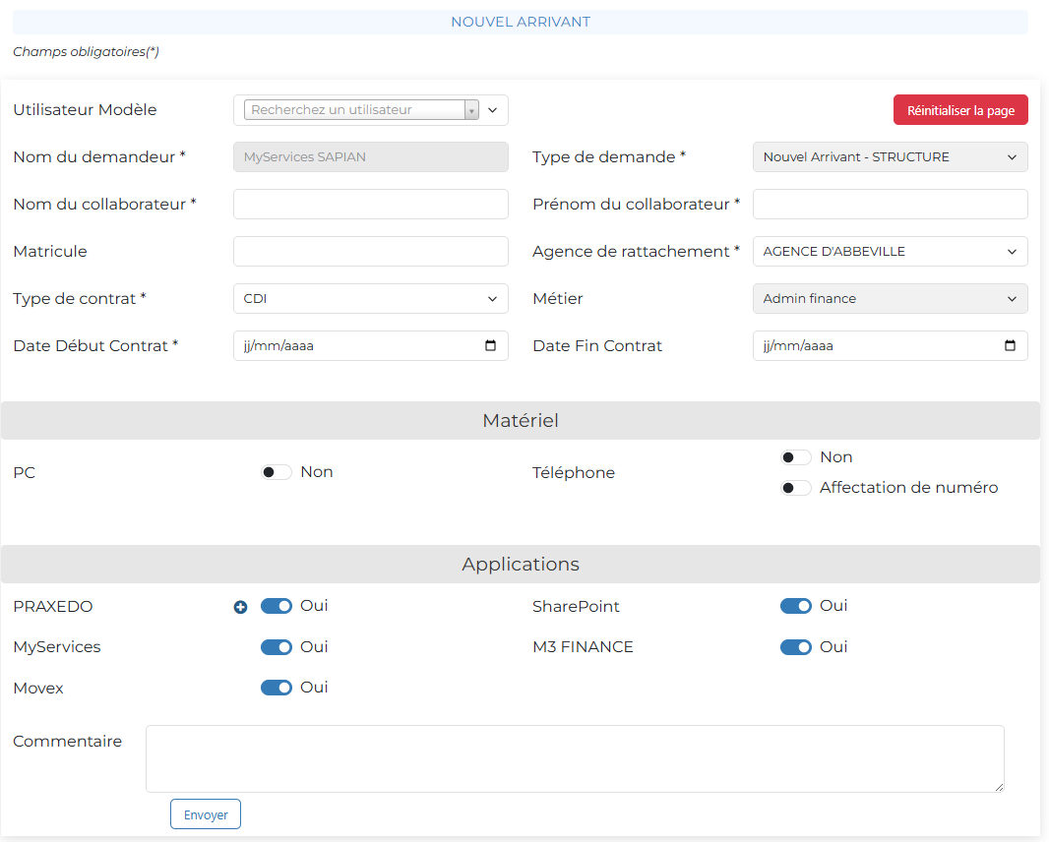Click the Commentaire text area
This screenshot has height=842, width=1049.
point(576,759)
